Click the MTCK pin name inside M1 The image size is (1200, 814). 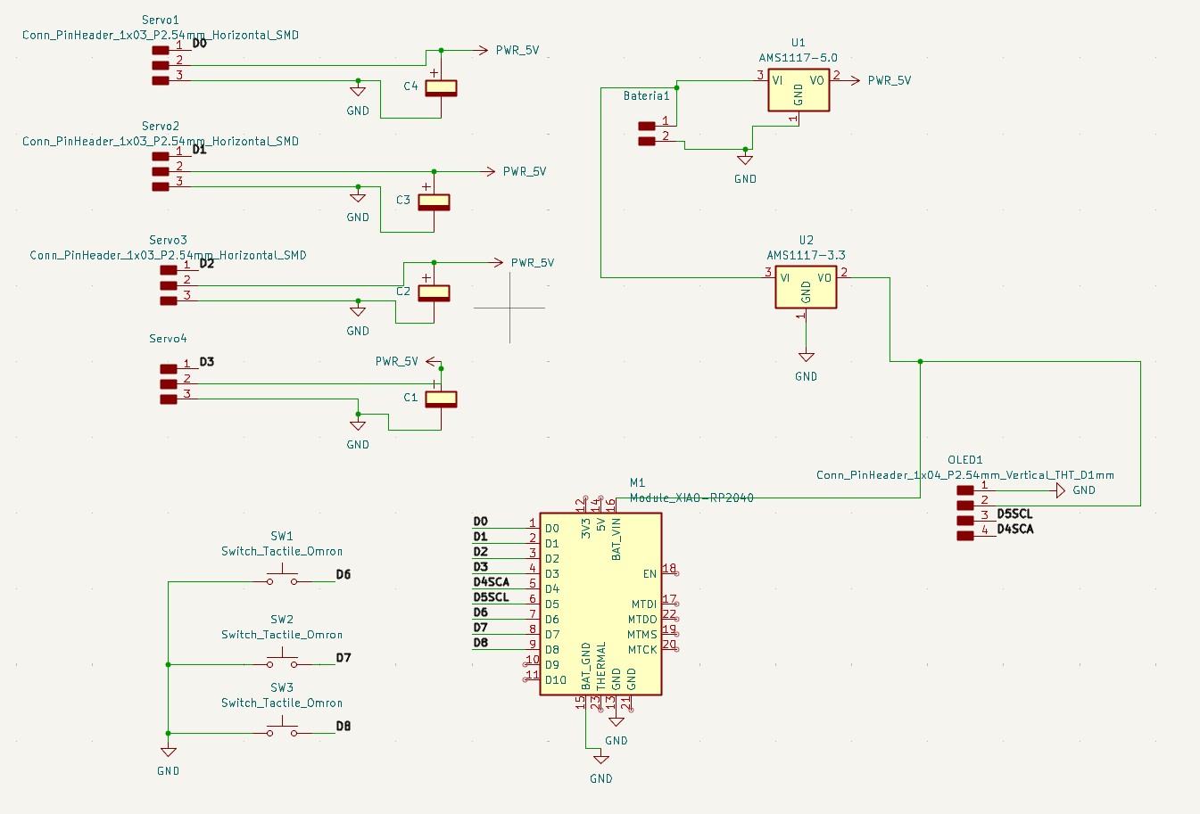click(x=642, y=650)
